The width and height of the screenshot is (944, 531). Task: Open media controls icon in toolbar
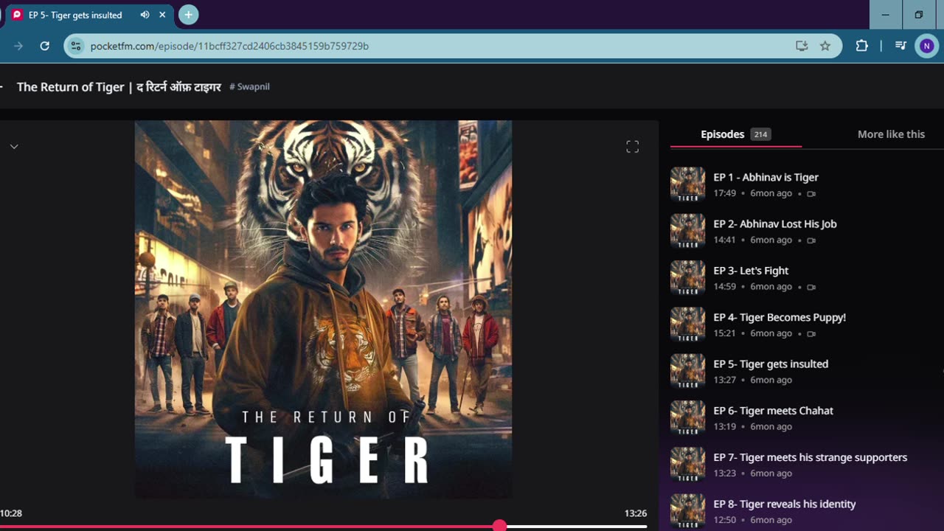coord(900,46)
